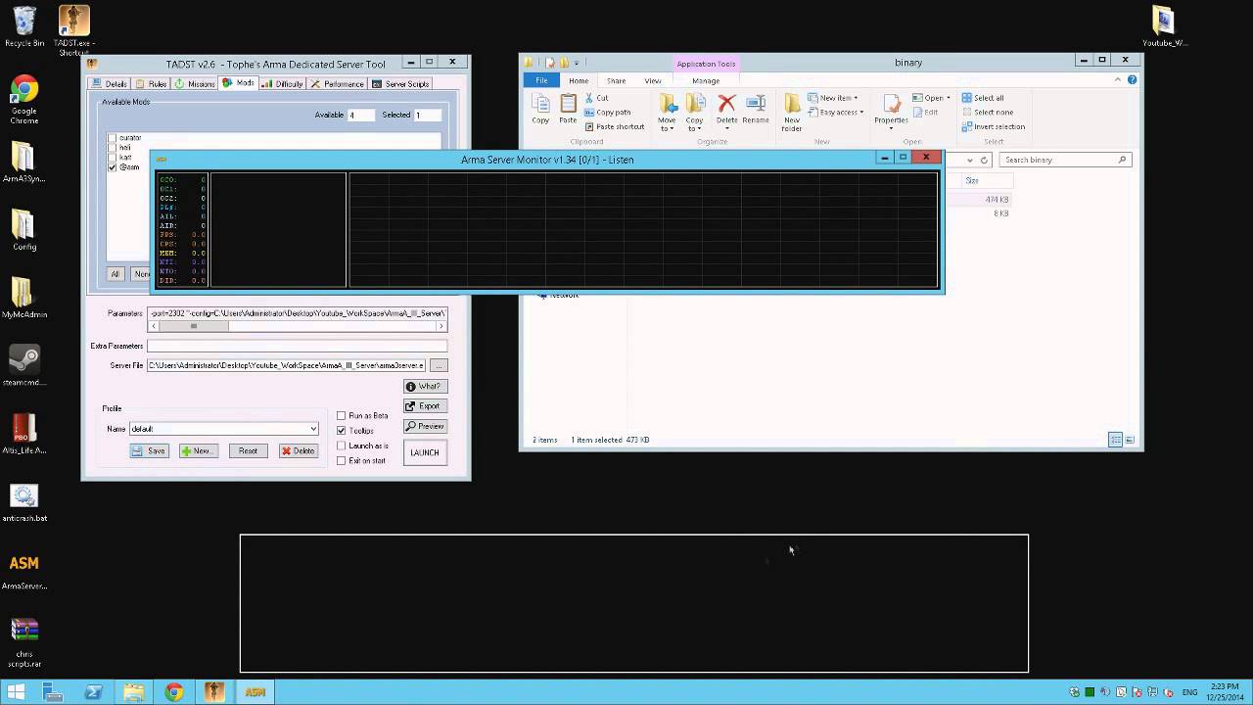Collapse the Explorer ribbon chevron
1253x705 pixels.
point(1119,80)
